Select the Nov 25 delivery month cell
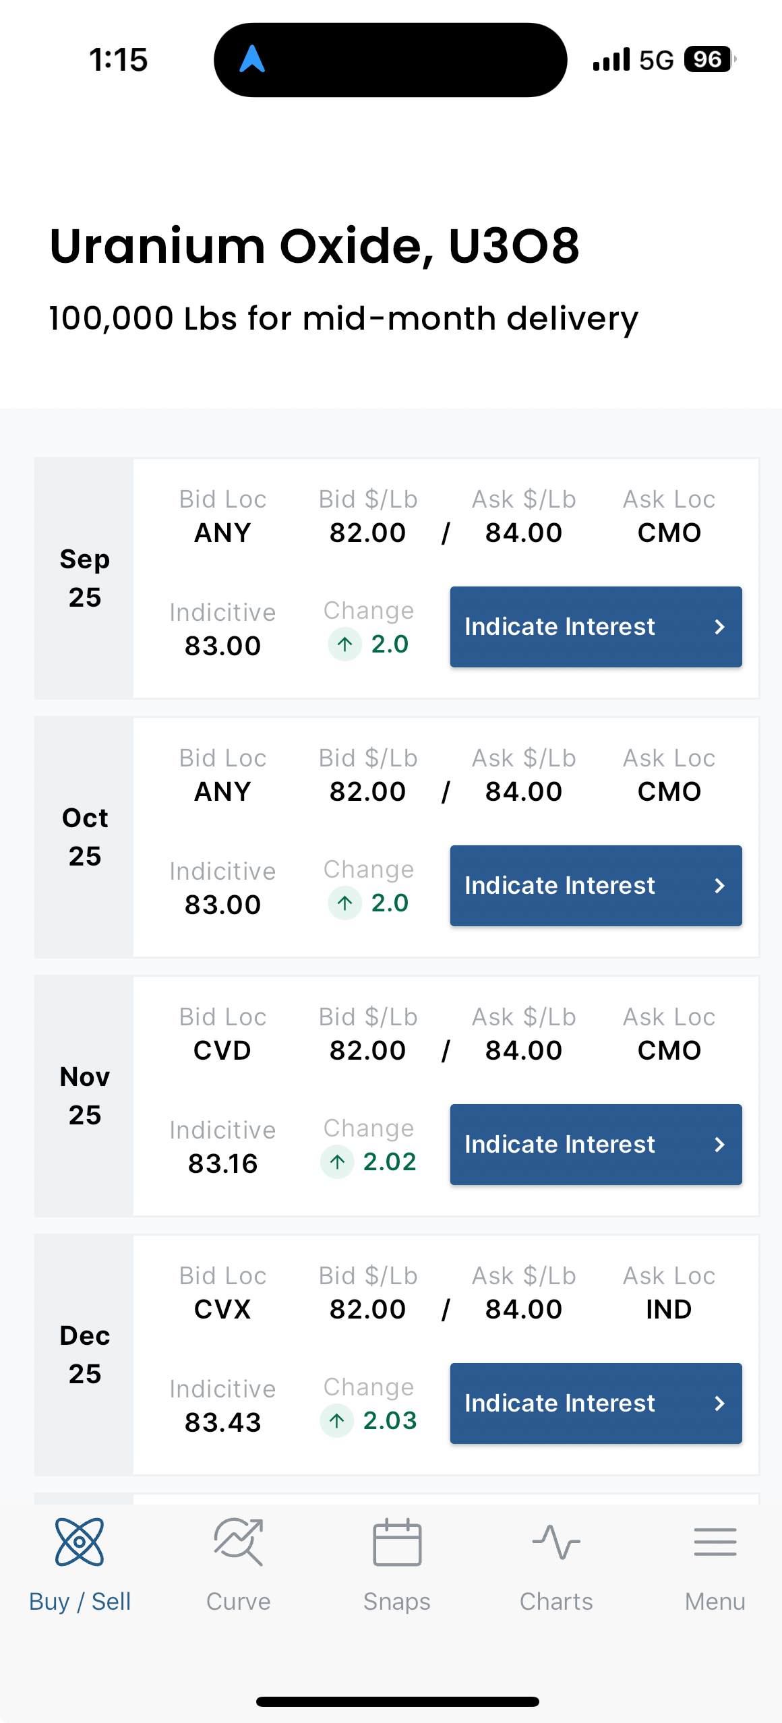This screenshot has width=782, height=1723. coord(85,1095)
